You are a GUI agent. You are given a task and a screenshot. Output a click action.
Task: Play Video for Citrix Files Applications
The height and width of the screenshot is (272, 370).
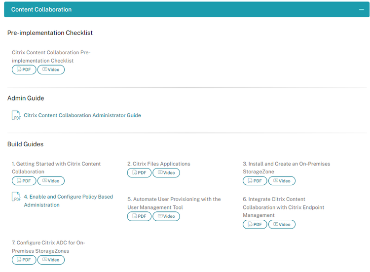click(166, 173)
